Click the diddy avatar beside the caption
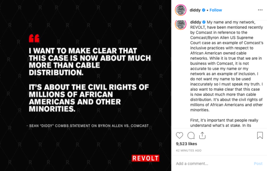Viewport: 267px width, 171px height. click(181, 25)
